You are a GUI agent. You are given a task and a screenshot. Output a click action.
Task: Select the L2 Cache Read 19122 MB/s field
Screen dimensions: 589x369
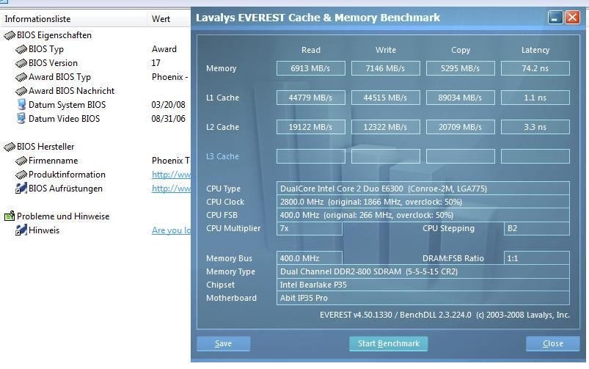click(x=311, y=127)
